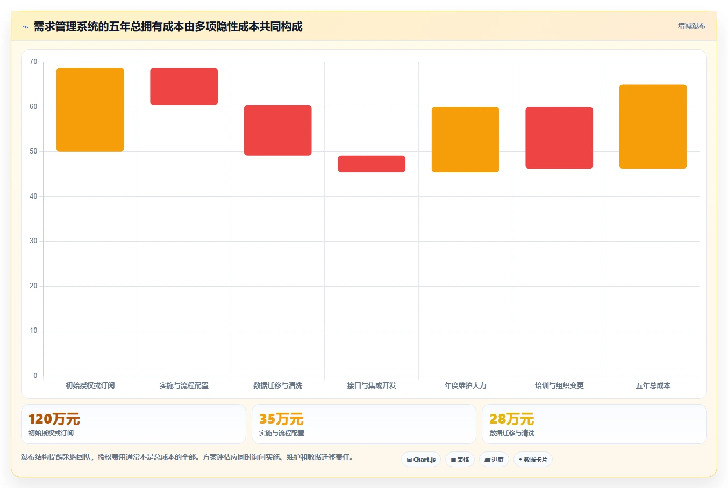
Task: Click the y-axis value 0
Action: click(35, 376)
